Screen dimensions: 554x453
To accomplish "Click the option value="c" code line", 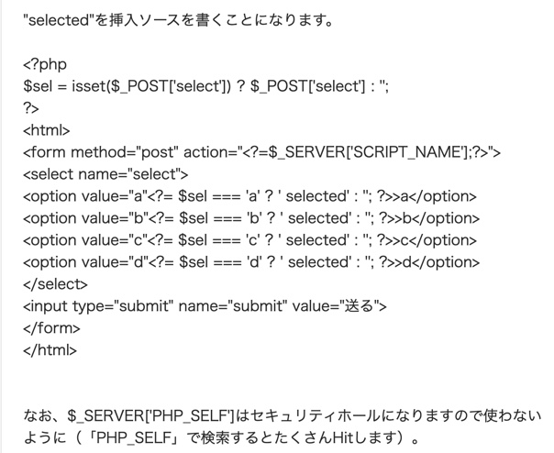I will pos(249,239).
